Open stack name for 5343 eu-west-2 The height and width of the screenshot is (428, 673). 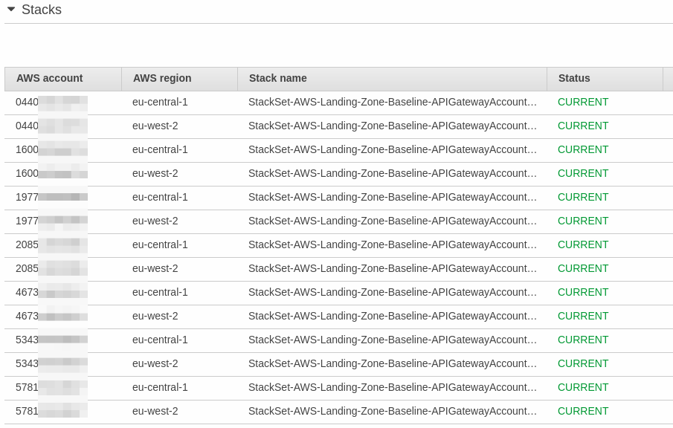[392, 363]
